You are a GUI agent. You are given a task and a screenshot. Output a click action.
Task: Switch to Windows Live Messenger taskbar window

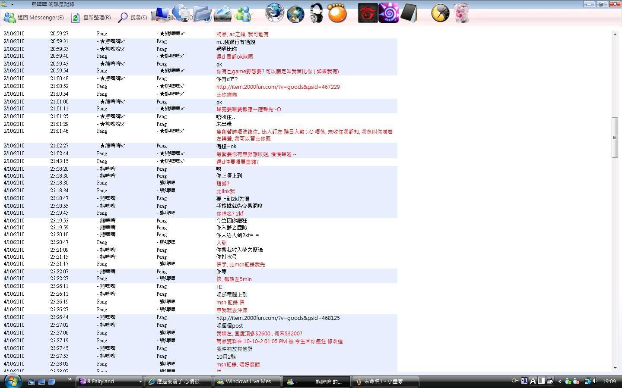(x=246, y=382)
